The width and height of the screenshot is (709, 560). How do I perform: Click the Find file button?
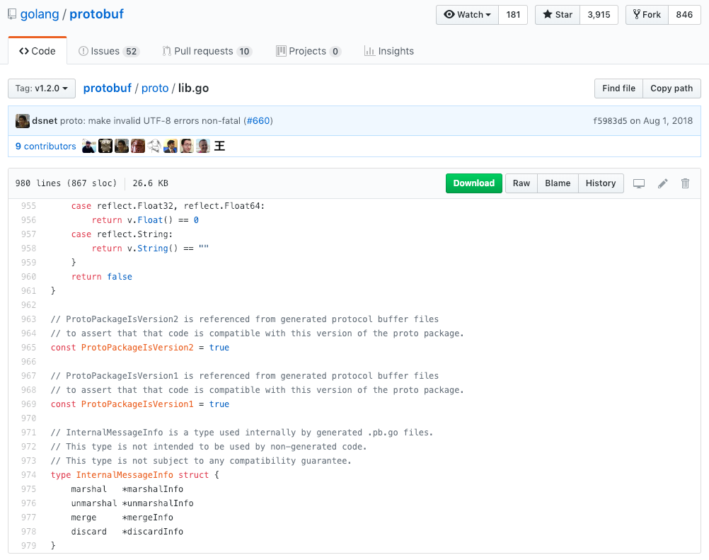pyautogui.click(x=618, y=88)
